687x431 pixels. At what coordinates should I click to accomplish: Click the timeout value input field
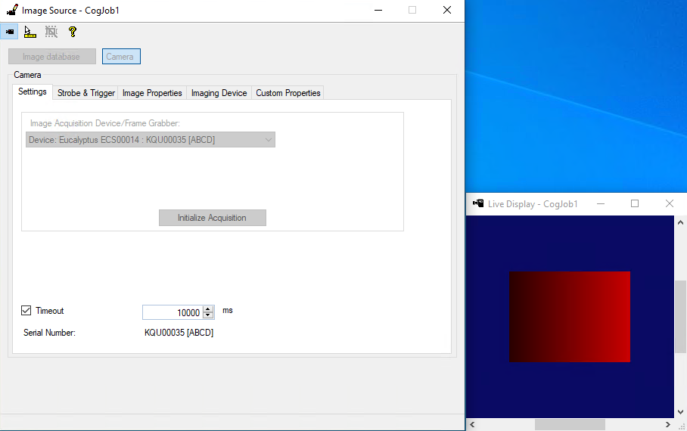[x=173, y=312]
